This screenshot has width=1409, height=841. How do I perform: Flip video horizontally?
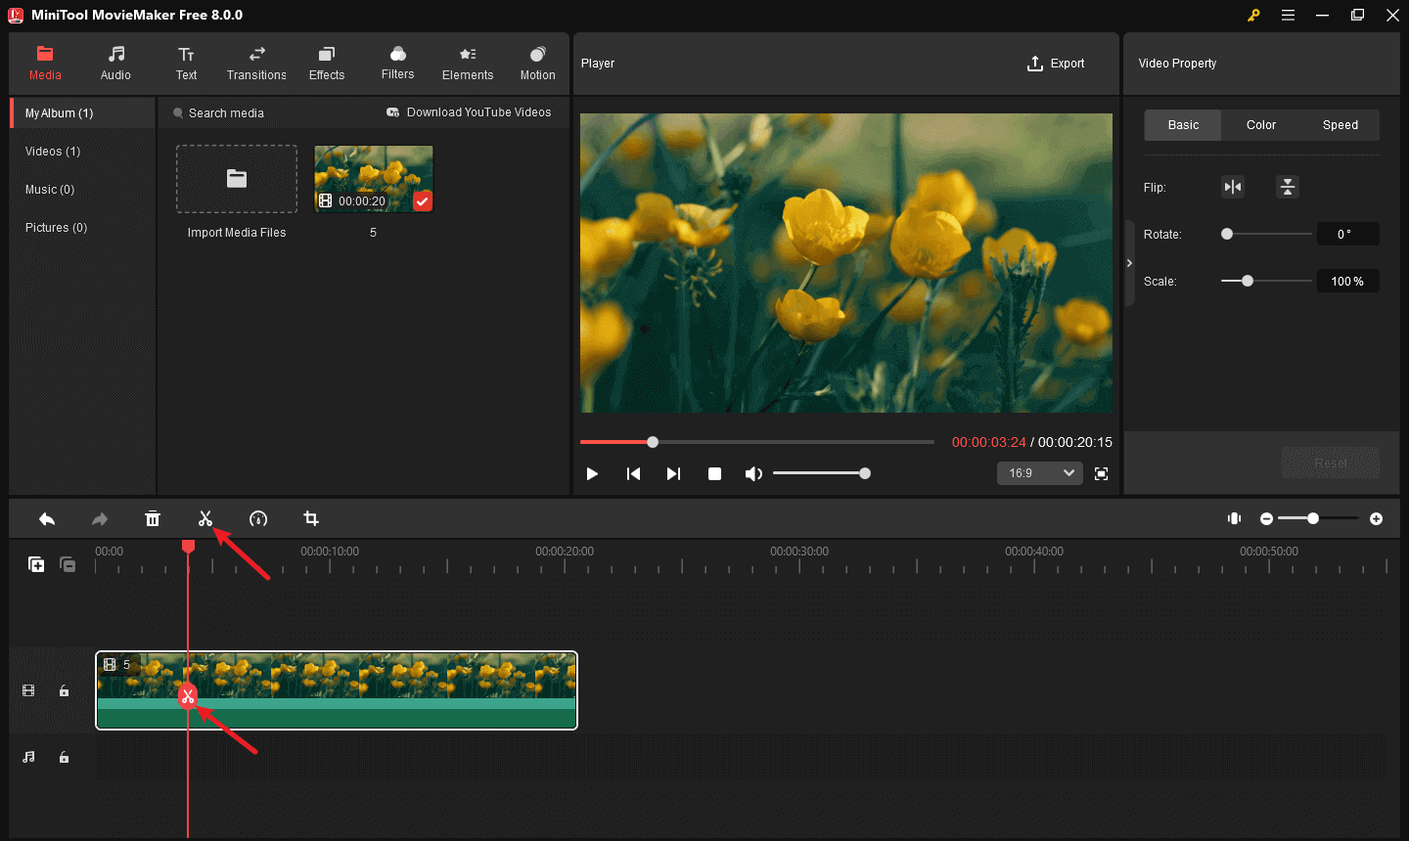(1233, 187)
